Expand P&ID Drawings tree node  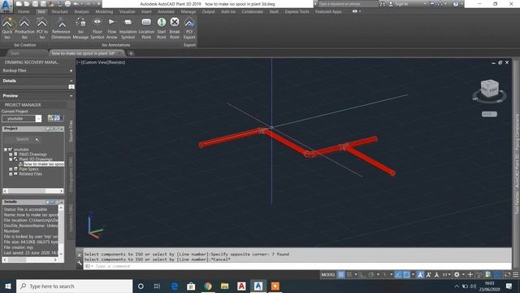pyautogui.click(x=11, y=155)
